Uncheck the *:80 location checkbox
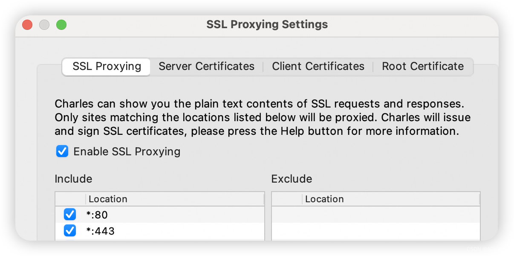The image size is (514, 256). 69,215
